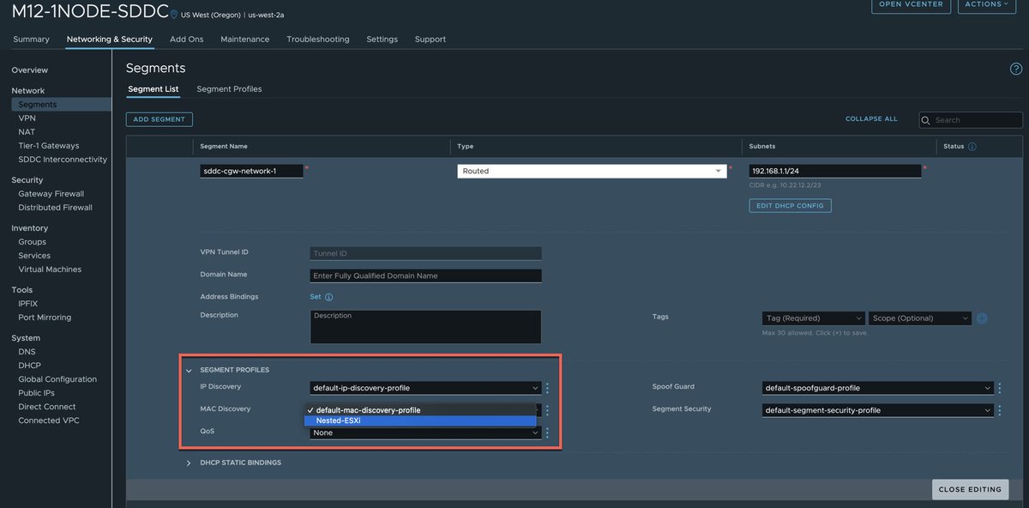Open QoS three-dot options menu

point(547,432)
